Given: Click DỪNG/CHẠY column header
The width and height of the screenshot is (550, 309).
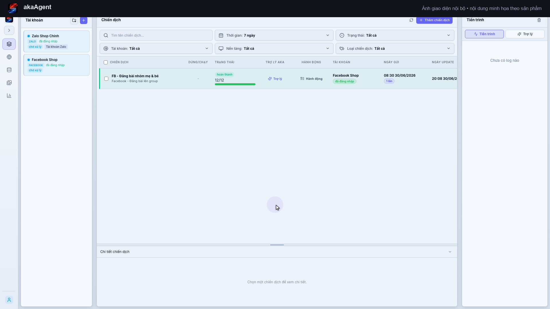Looking at the screenshot, I should point(198,62).
